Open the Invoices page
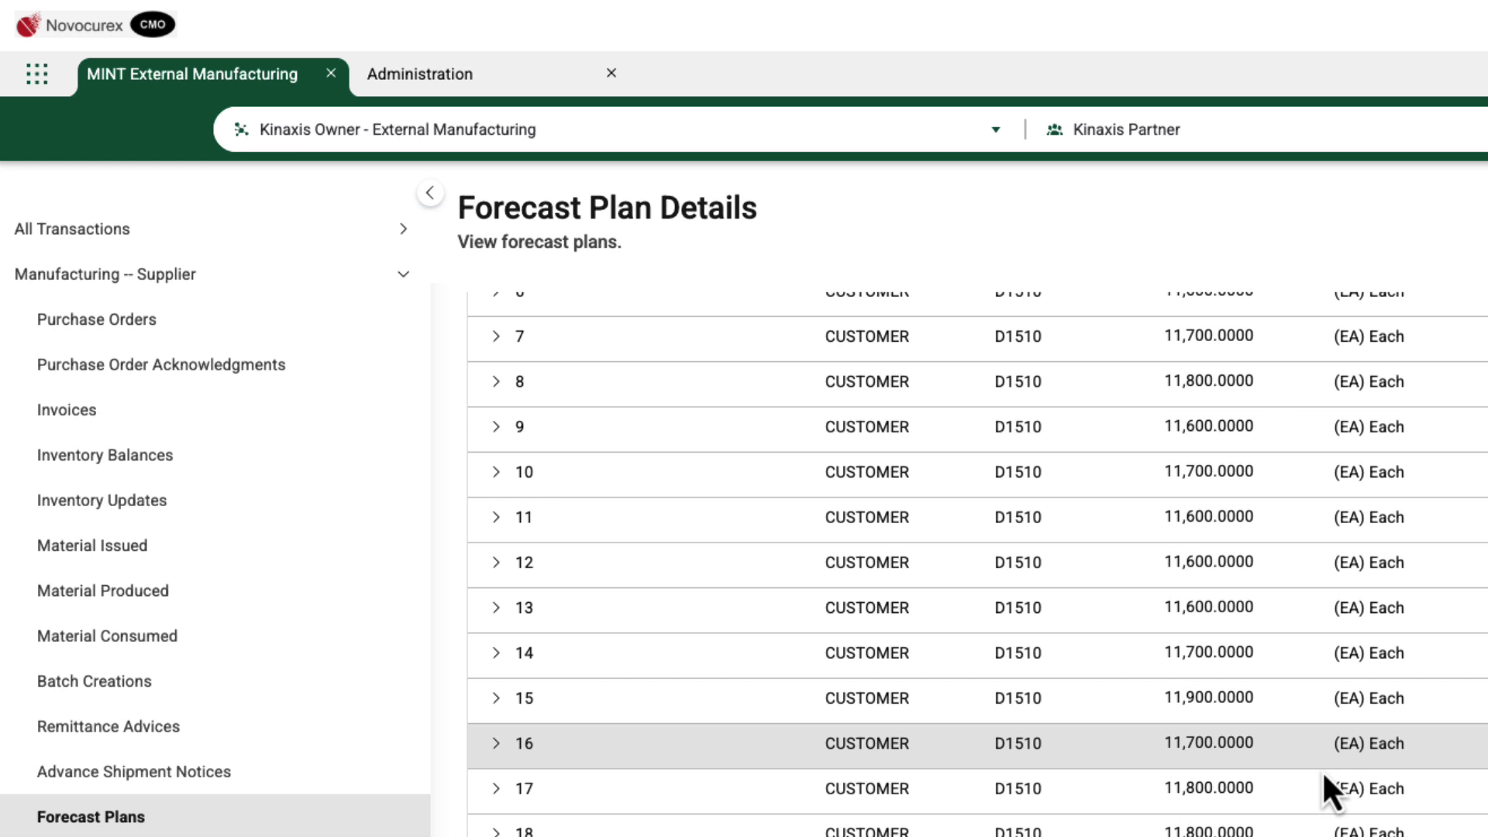Image resolution: width=1488 pixels, height=837 pixels. (66, 409)
